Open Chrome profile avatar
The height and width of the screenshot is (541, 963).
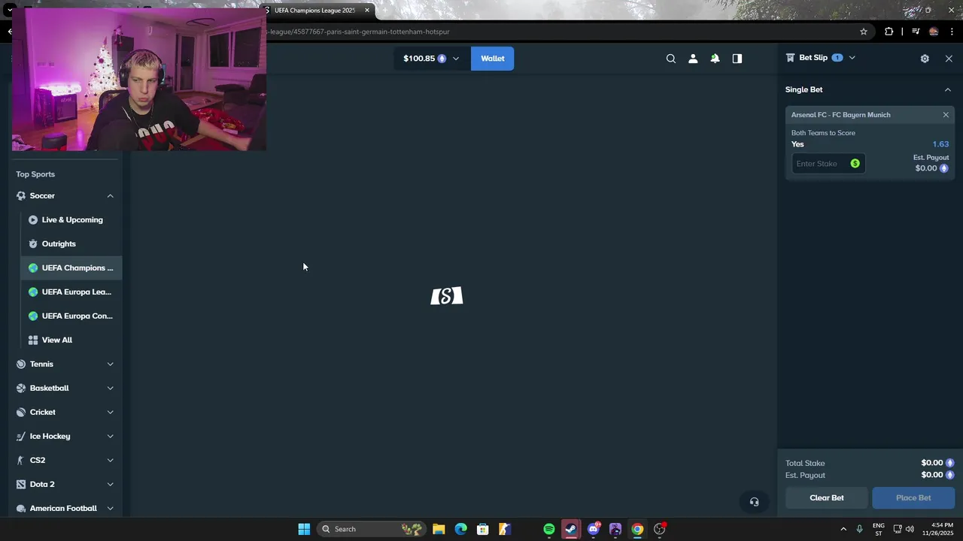point(934,32)
